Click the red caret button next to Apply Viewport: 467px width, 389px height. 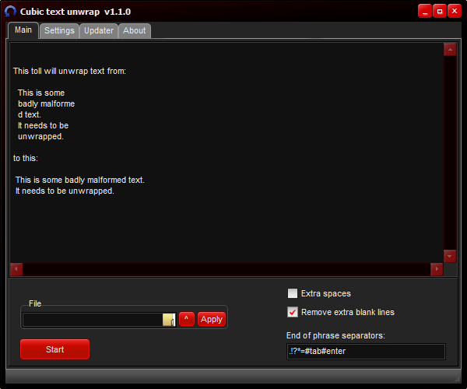[x=187, y=319]
